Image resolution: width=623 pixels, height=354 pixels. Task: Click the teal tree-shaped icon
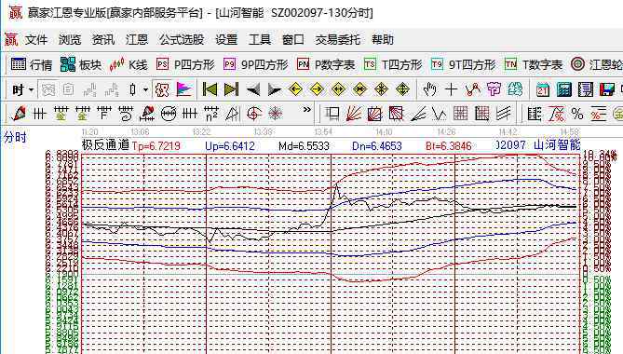click(515, 89)
